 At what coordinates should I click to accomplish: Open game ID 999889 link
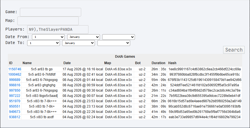point(15,80)
